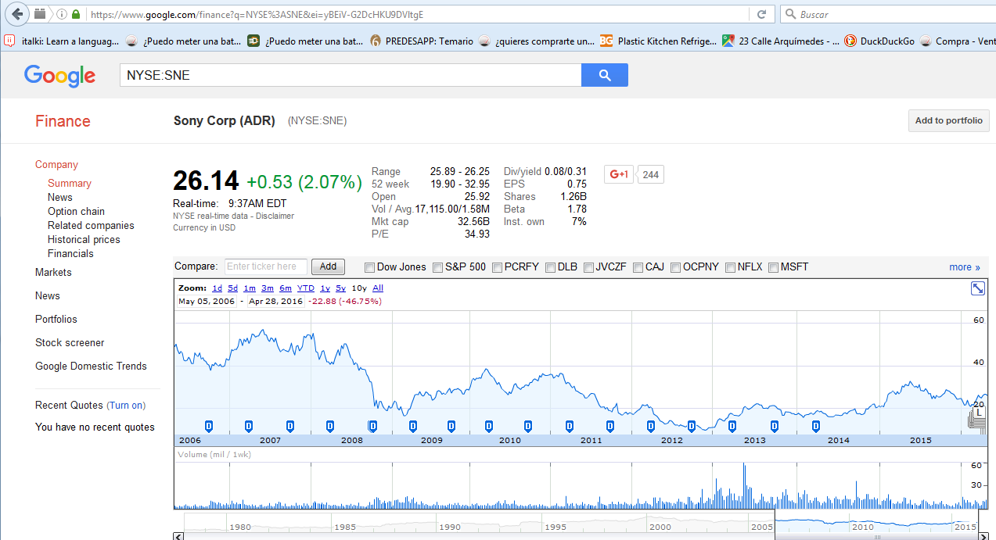
Task: Tick the S&P 500 compare checkbox
Action: tap(438, 267)
